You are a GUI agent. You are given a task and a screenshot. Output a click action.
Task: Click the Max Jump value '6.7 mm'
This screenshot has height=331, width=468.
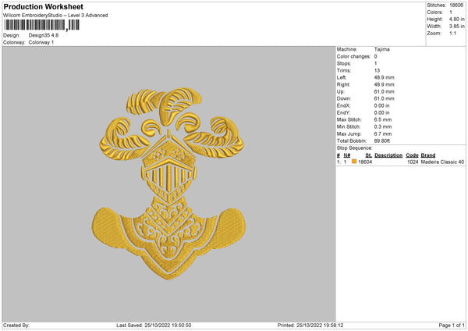383,134
